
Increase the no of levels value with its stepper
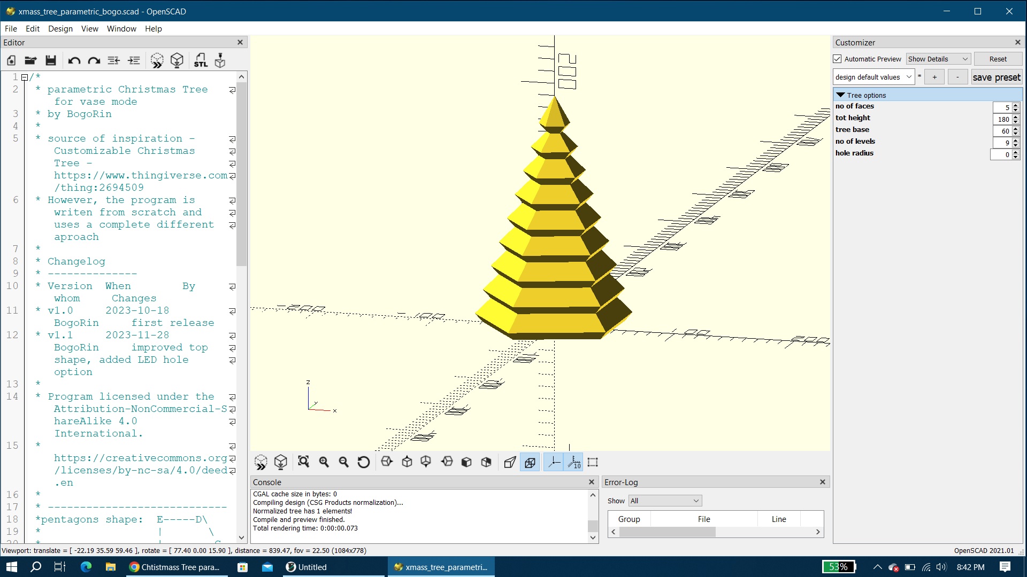[1015, 140]
